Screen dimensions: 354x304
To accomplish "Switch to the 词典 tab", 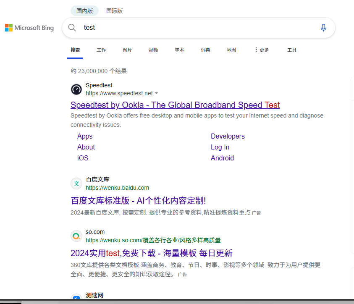I will click(x=205, y=50).
